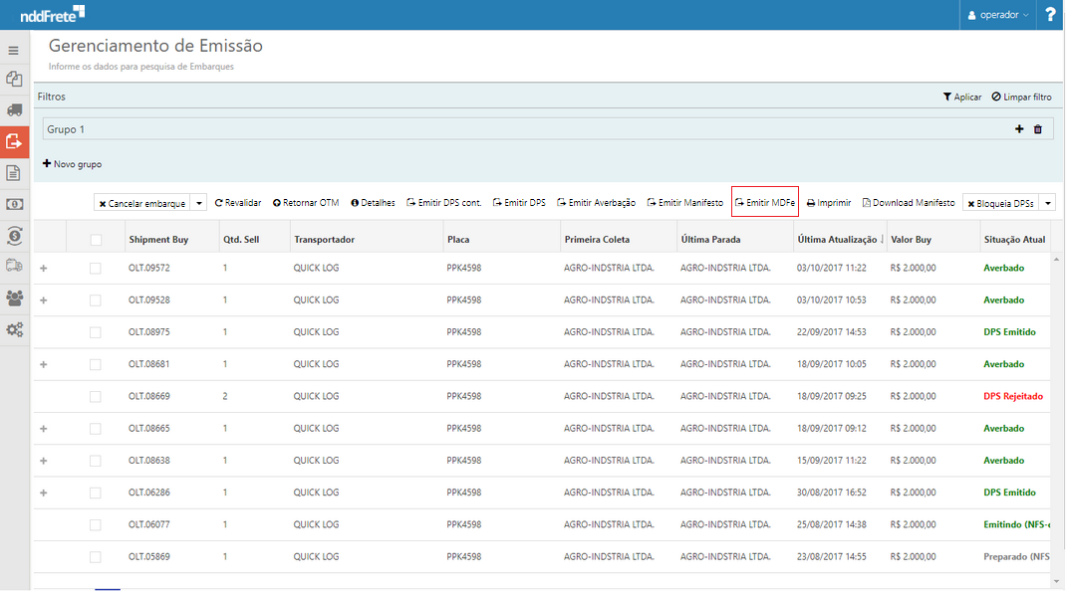Image resolution: width=1066 pixels, height=592 pixels.
Task: Open the hamburger menu in sidebar
Action: (14, 50)
